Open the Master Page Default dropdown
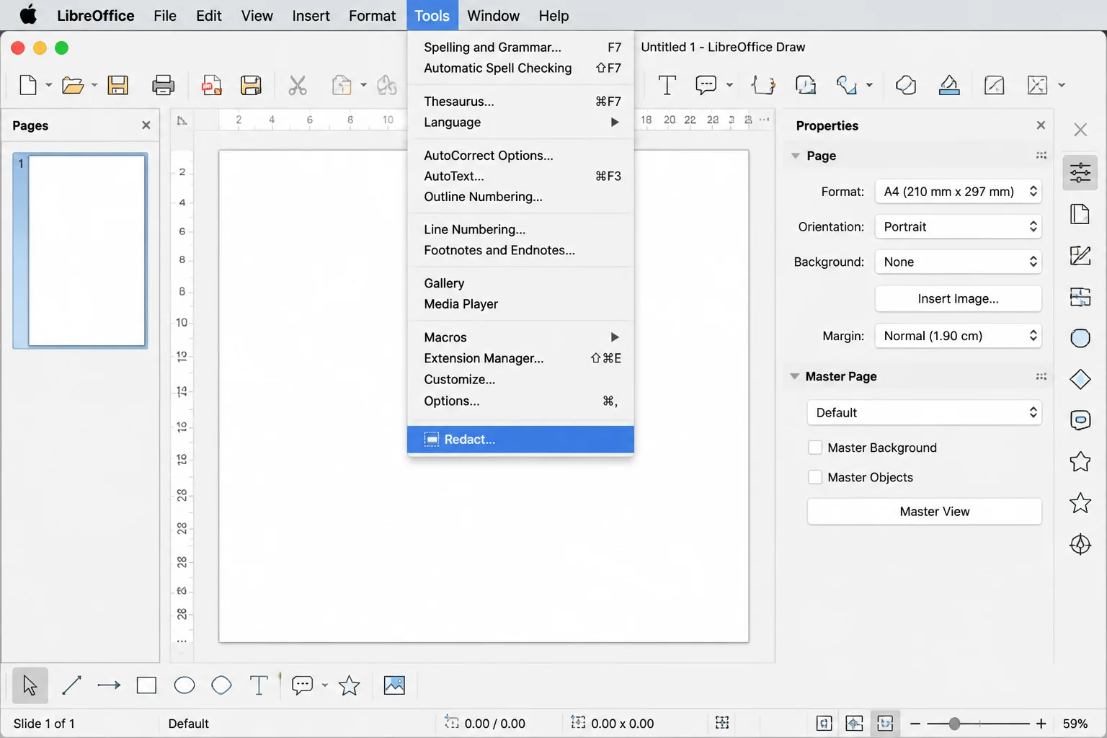 coord(924,412)
